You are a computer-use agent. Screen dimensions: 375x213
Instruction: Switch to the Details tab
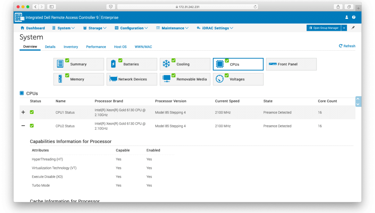pyautogui.click(x=50, y=47)
